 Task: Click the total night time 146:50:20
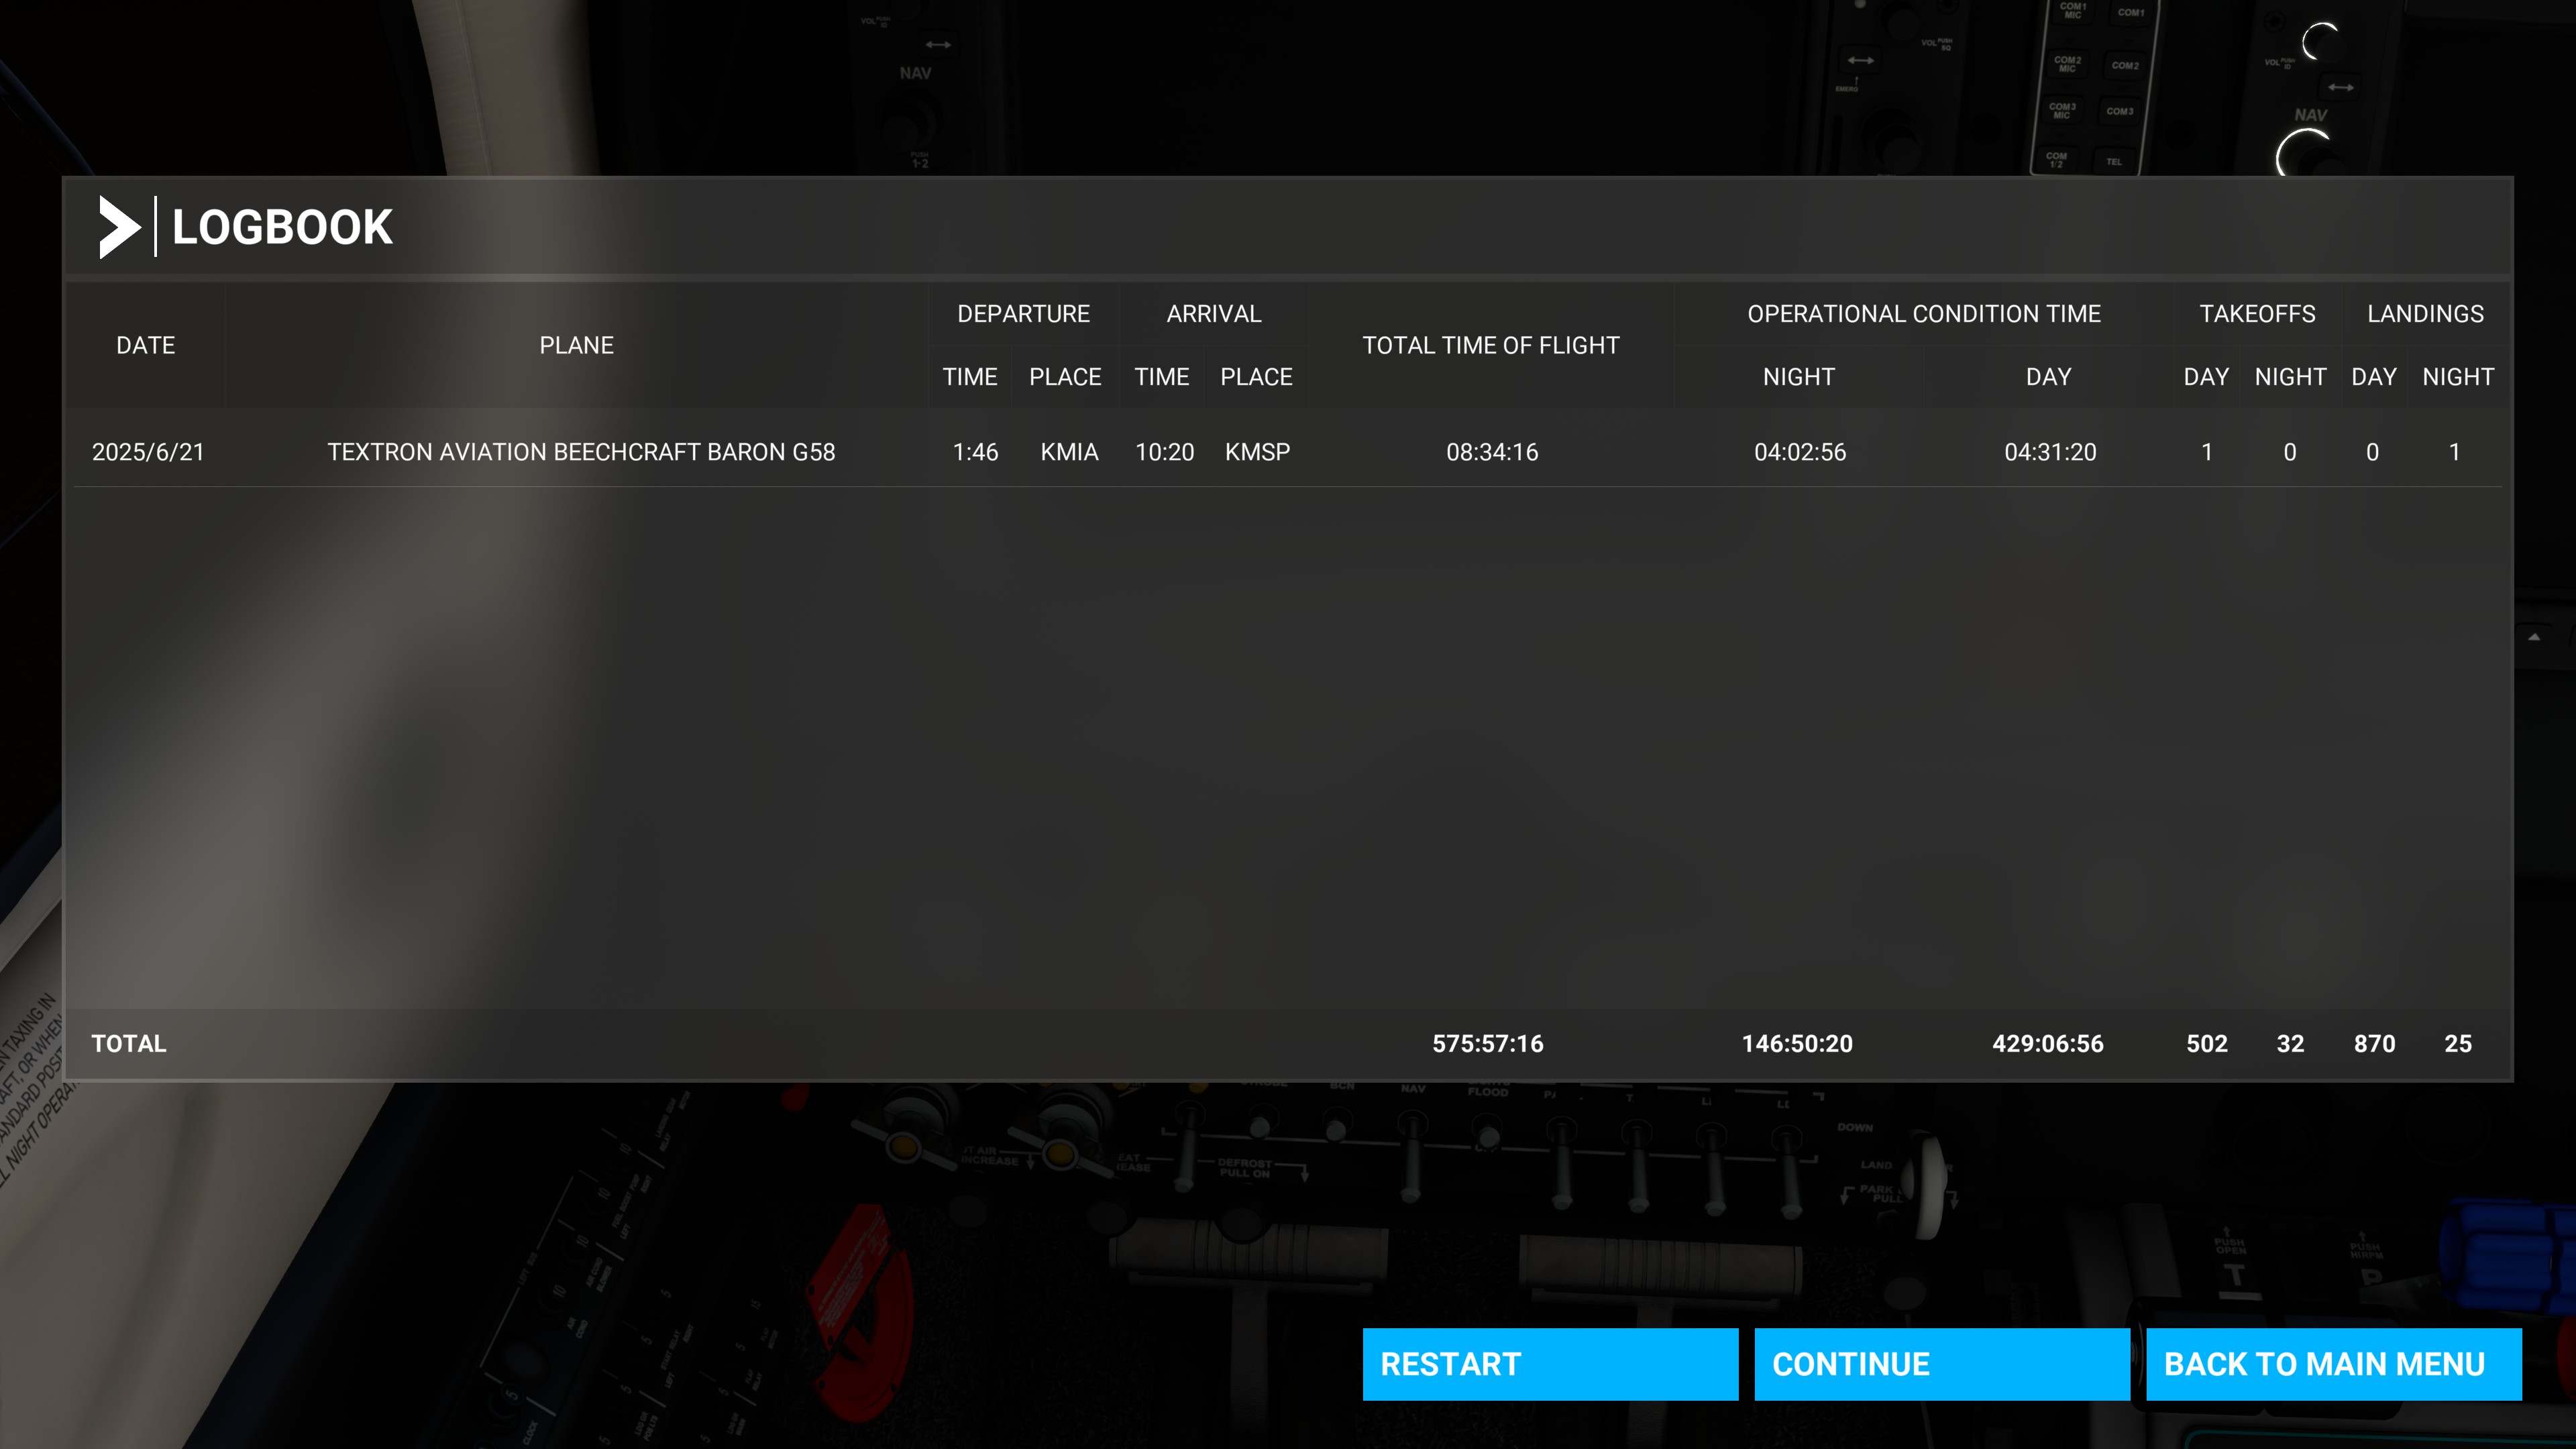[x=1797, y=1044]
